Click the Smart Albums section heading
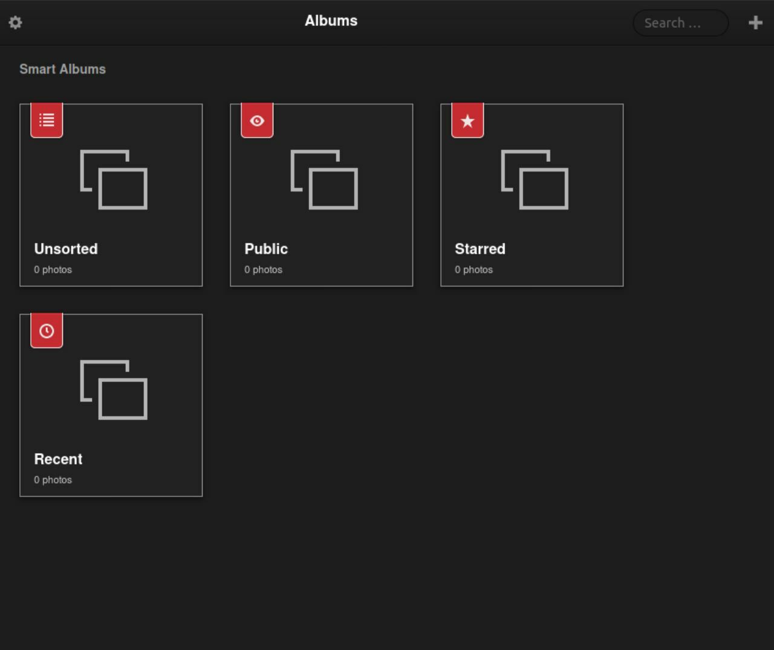This screenshot has height=650, width=774. (x=62, y=69)
